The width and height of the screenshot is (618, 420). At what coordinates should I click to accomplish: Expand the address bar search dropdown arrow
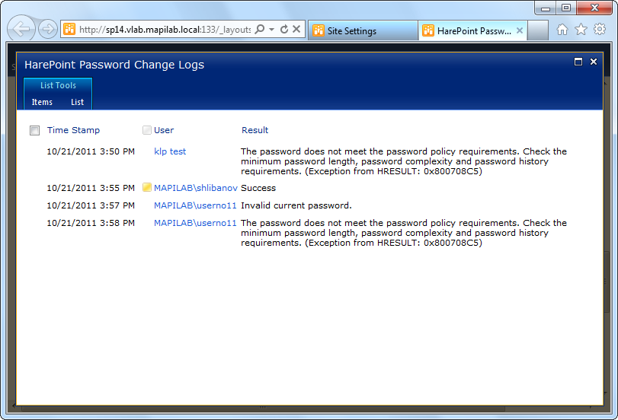click(x=271, y=30)
